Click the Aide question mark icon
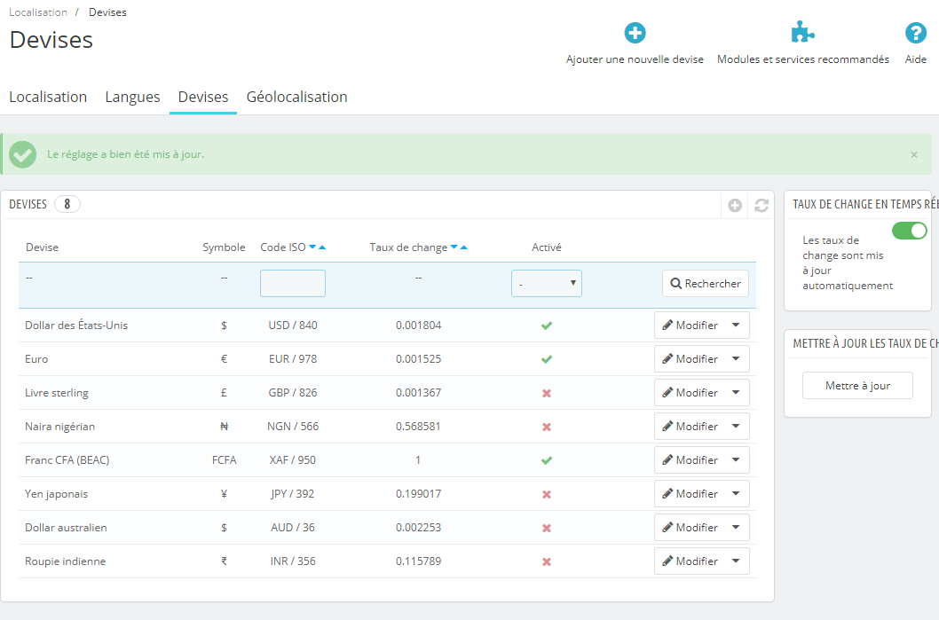 (x=915, y=34)
